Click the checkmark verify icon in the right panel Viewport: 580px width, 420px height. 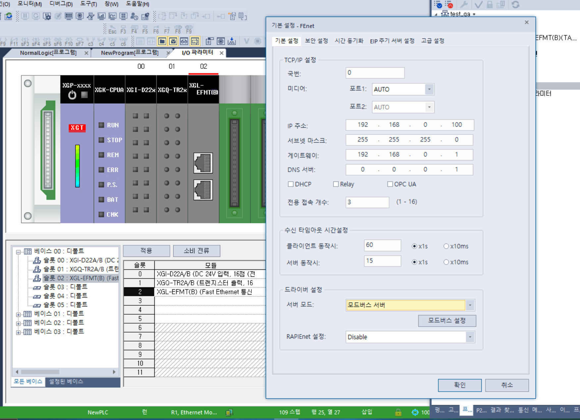tap(478, 5)
